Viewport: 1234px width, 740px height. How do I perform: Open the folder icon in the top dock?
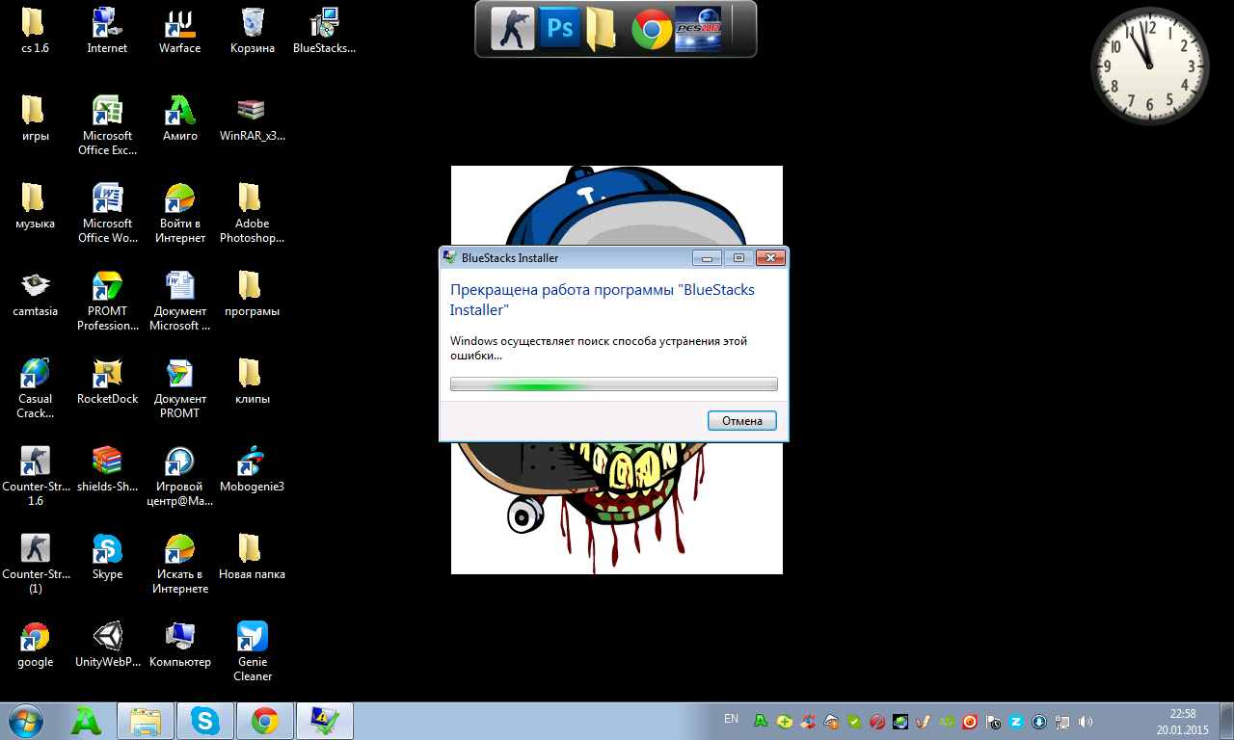click(x=602, y=29)
